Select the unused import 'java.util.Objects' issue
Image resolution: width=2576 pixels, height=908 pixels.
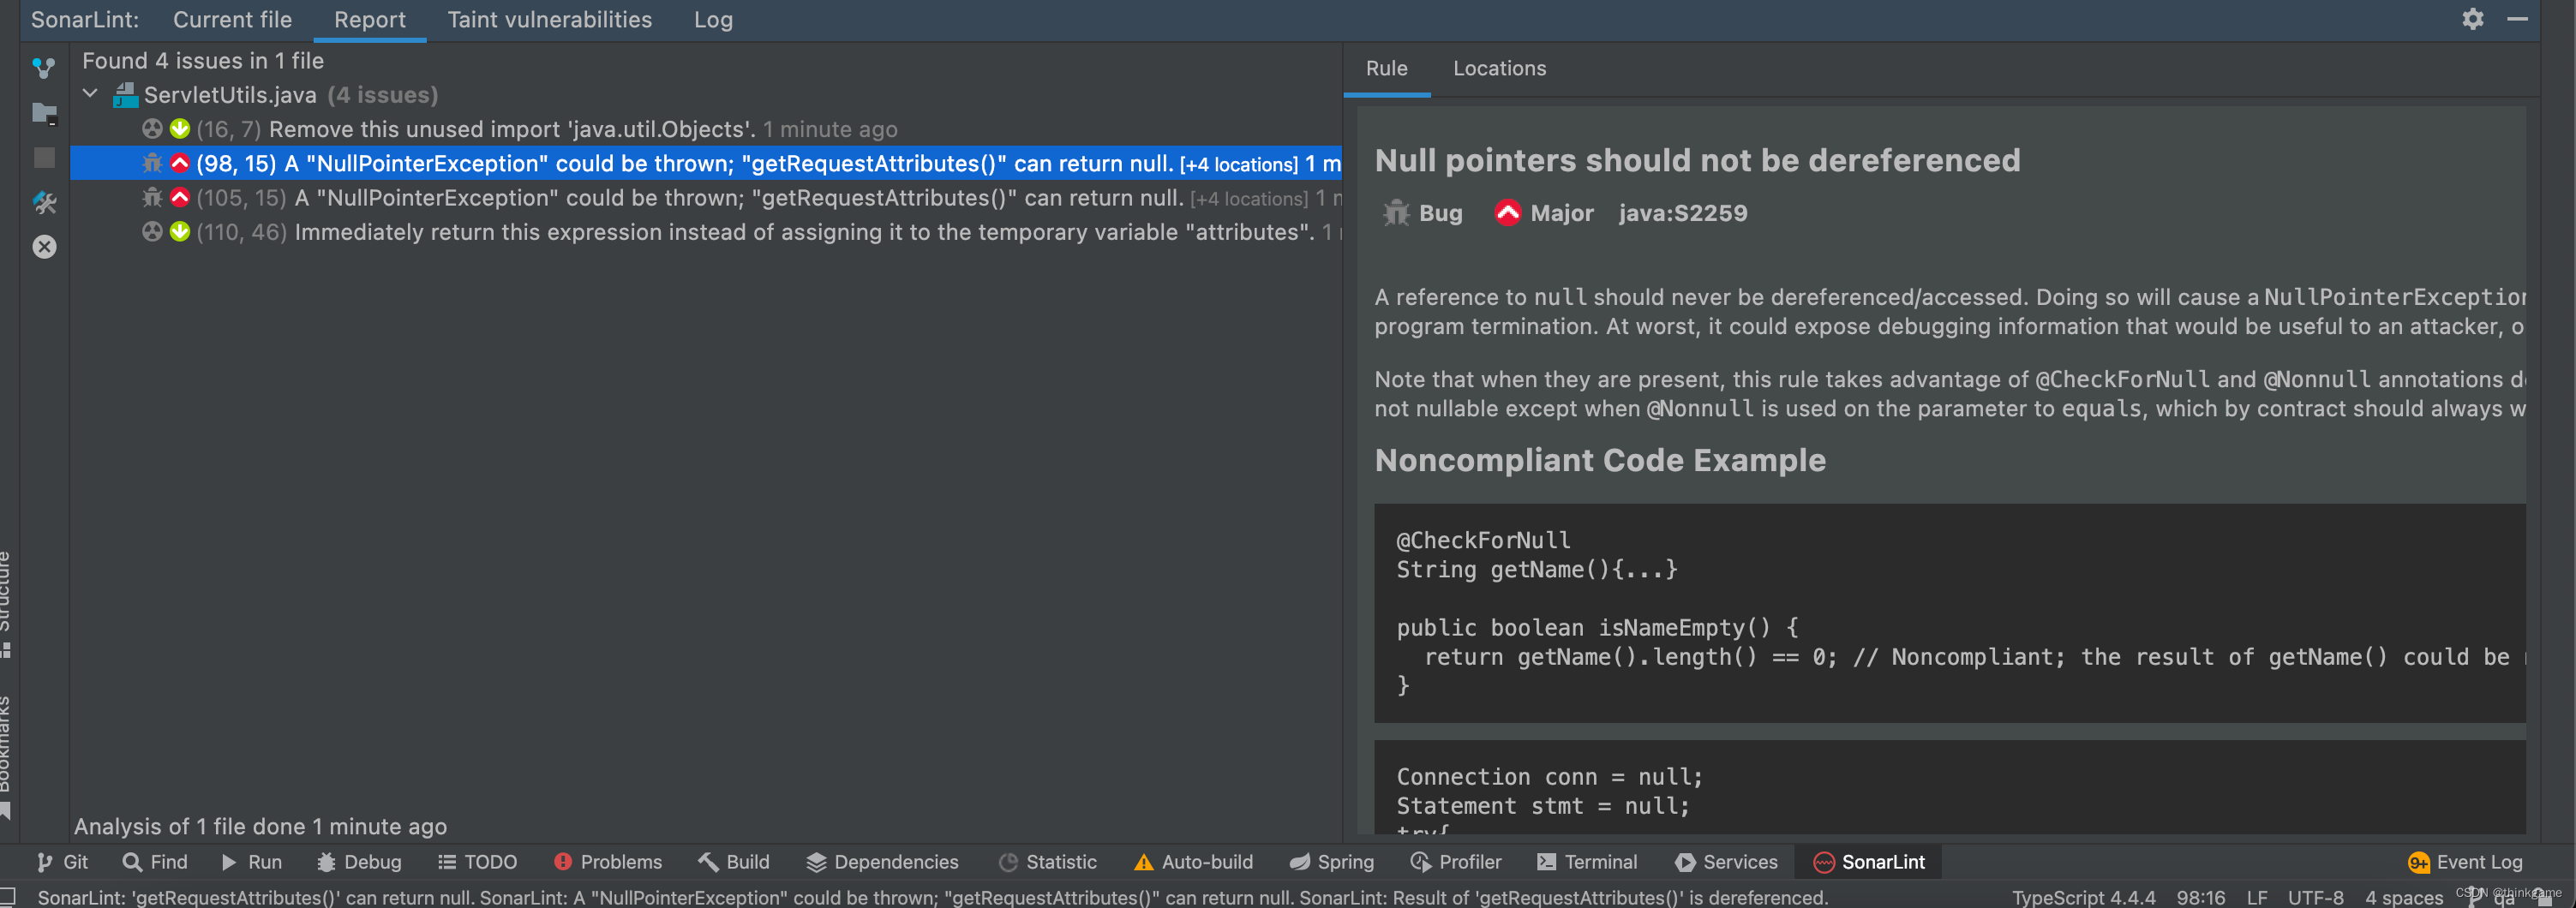(x=706, y=129)
